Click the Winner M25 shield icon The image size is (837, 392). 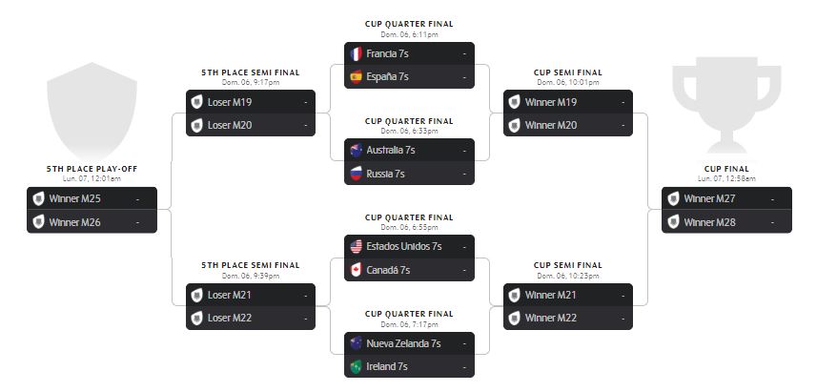(39, 198)
